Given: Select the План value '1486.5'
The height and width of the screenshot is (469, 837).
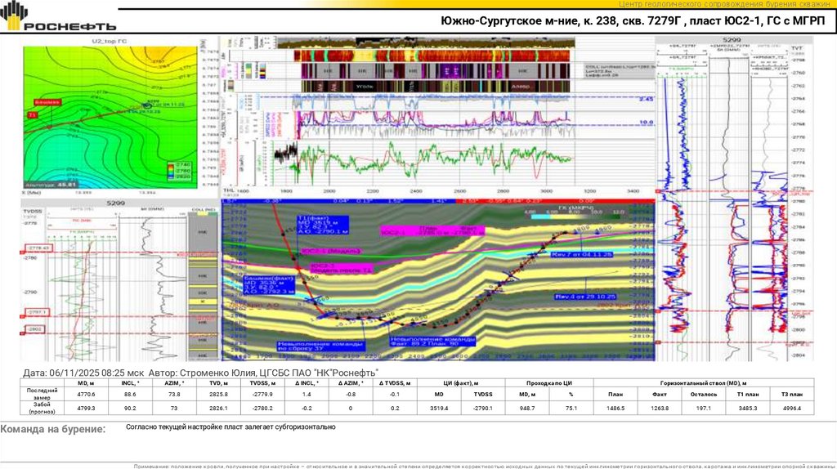Looking at the screenshot, I should (615, 409).
